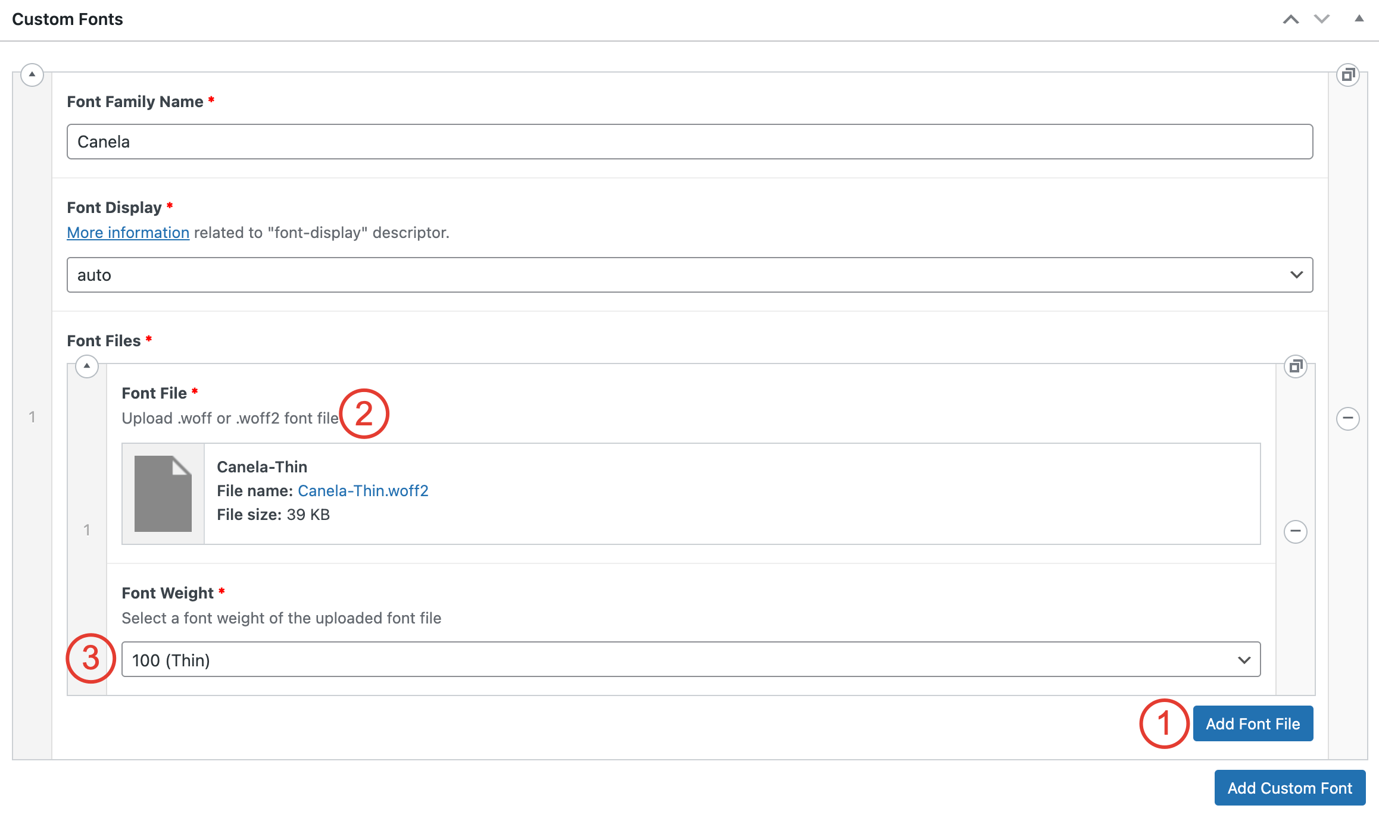Image resolution: width=1379 pixels, height=821 pixels.
Task: Move Custom Fonts panel down
Action: point(1322,20)
